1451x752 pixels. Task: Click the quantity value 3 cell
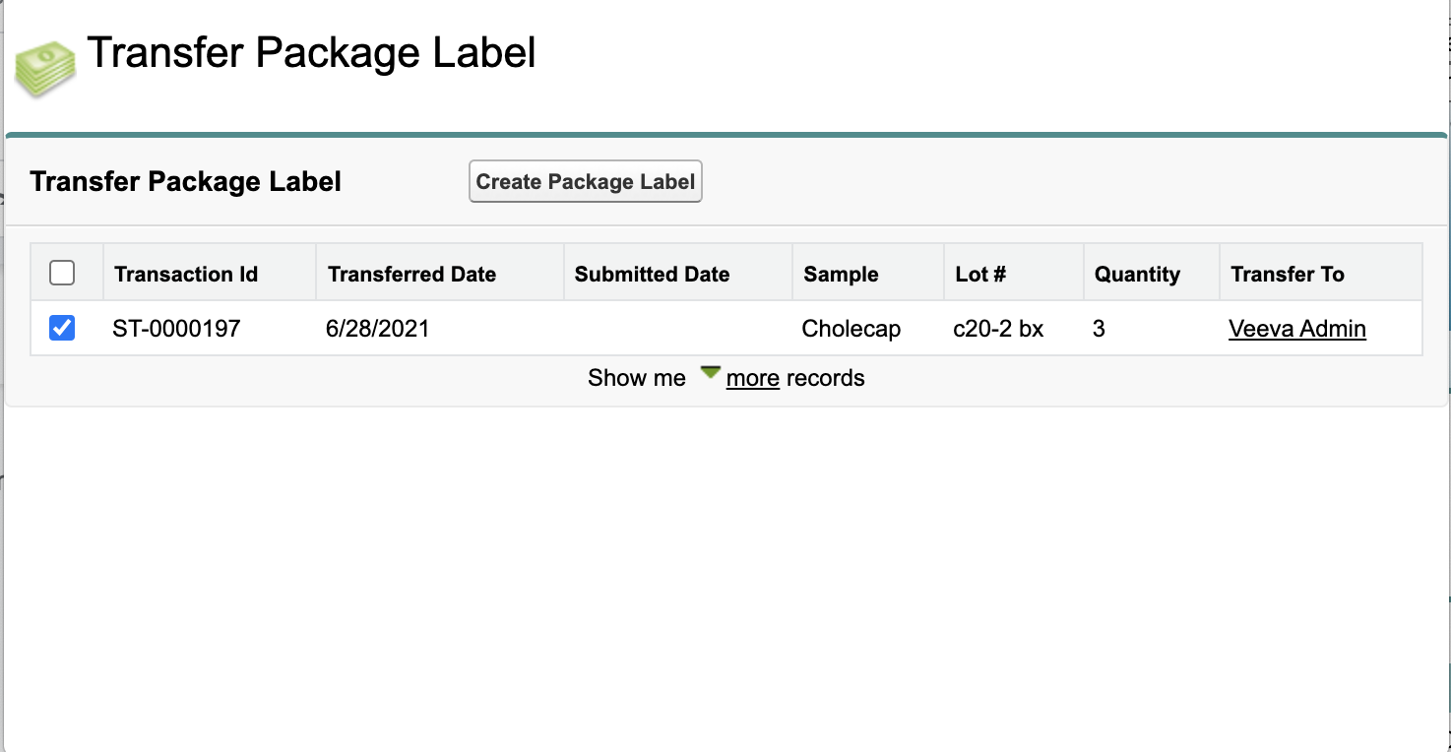1099,329
